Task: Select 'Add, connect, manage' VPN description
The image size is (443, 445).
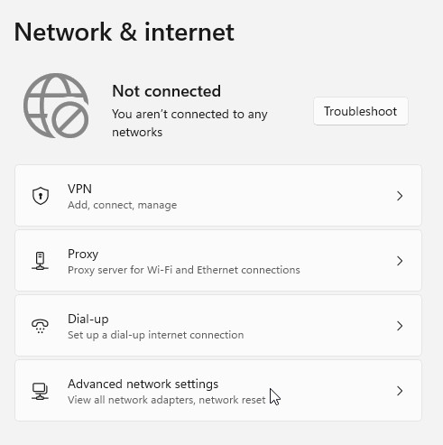Action: pos(123,205)
